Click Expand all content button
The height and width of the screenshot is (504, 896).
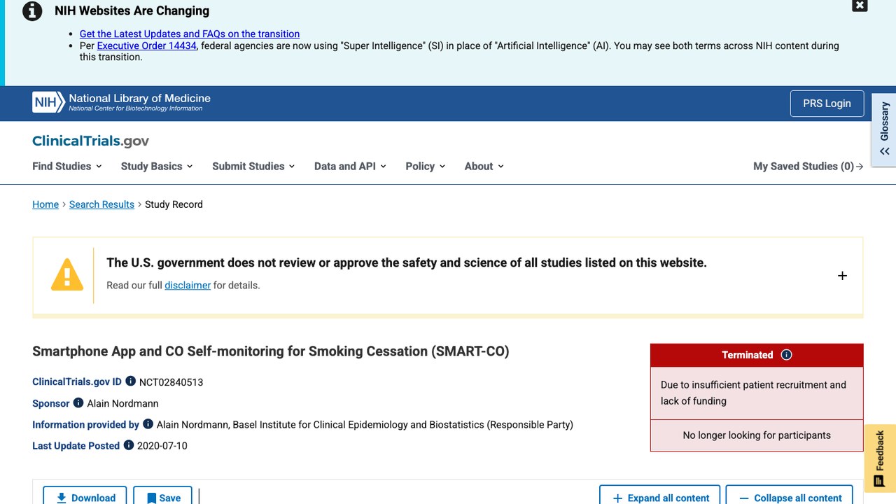click(660, 496)
